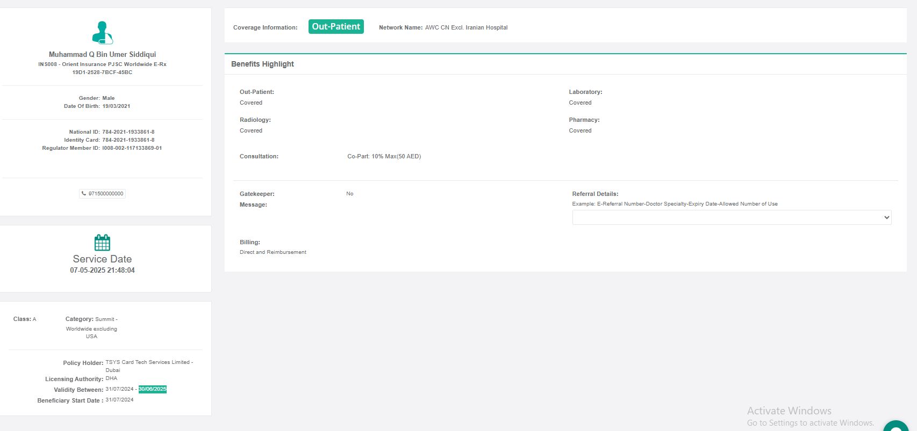The width and height of the screenshot is (917, 431).
Task: Click the Service Date timestamp 07-05-2025 21:48:04
Action: tap(102, 271)
